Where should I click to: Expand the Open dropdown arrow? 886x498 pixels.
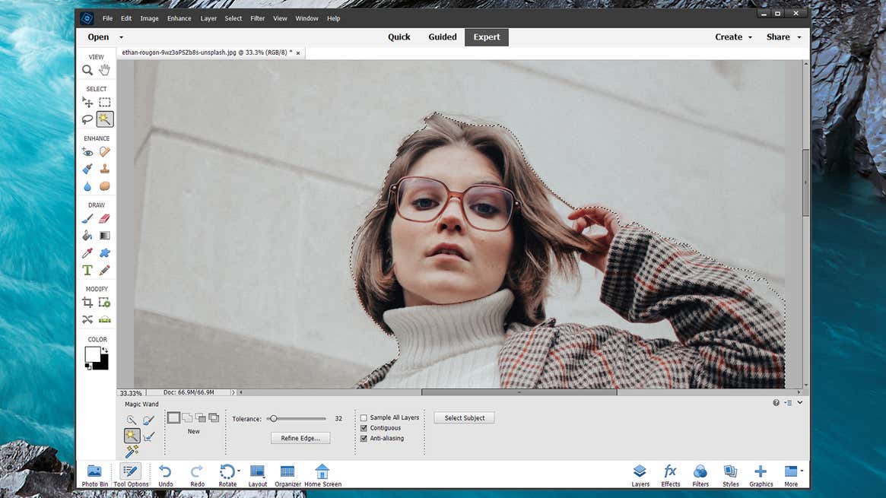pyautogui.click(x=121, y=37)
